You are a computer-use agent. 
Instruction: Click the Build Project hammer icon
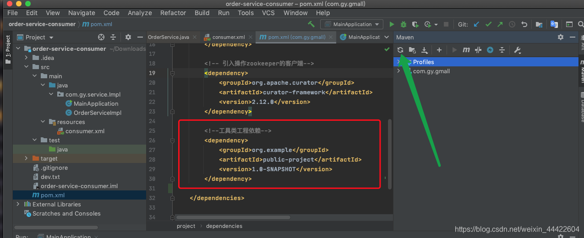(311, 24)
